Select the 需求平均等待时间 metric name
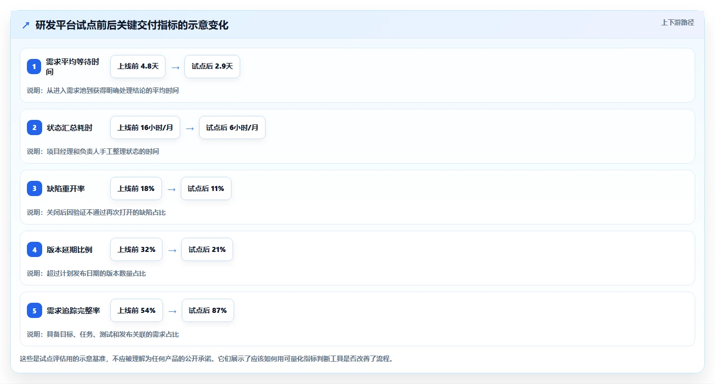This screenshot has width=715, height=384. pyautogui.click(x=72, y=67)
